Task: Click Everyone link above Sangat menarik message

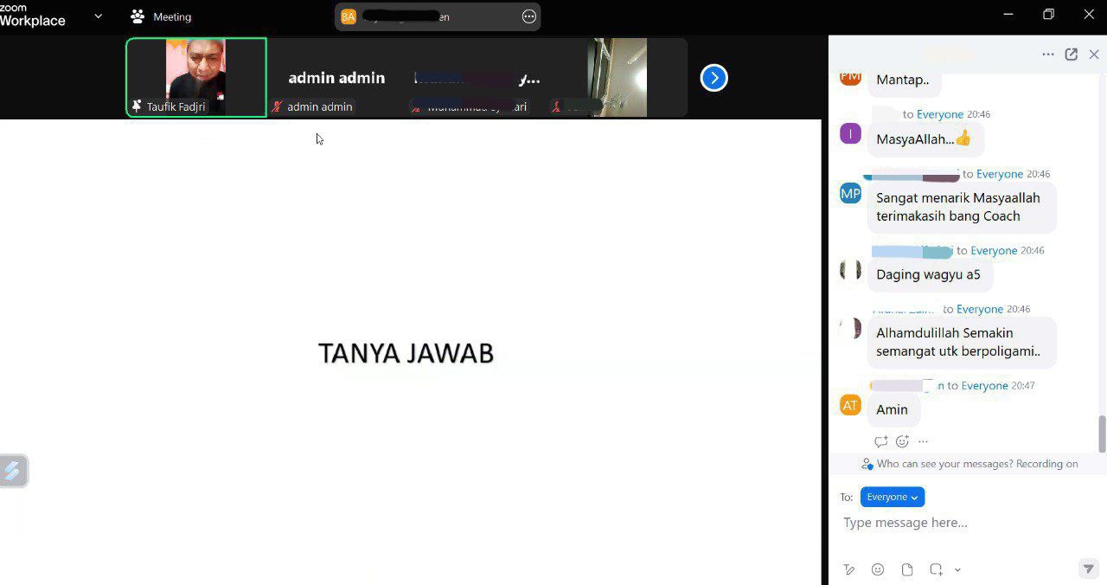Action: [1000, 174]
